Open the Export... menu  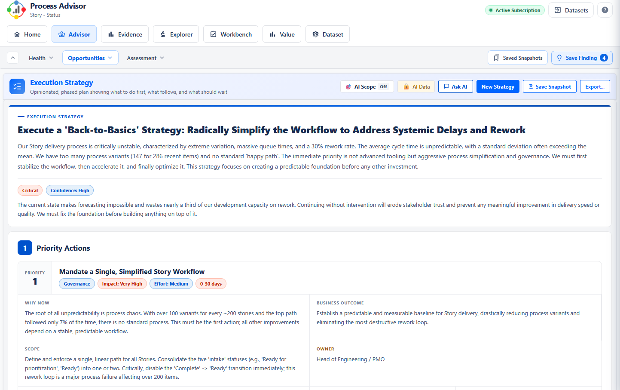point(595,86)
